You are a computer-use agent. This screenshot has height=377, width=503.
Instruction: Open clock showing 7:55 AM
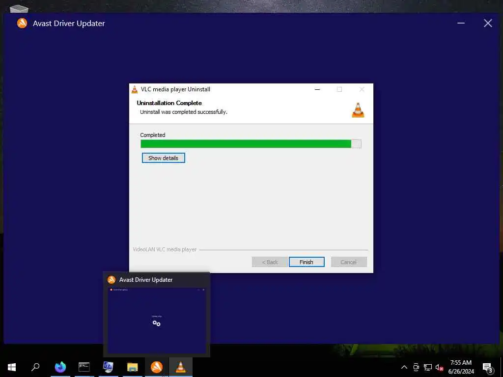click(x=461, y=367)
